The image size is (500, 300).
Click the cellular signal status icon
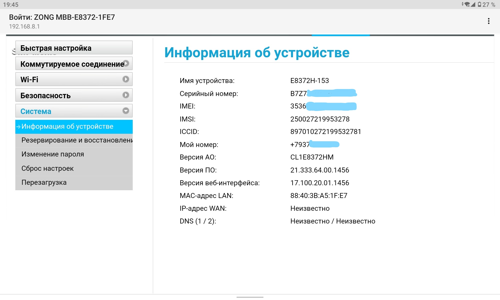pos(473,4)
